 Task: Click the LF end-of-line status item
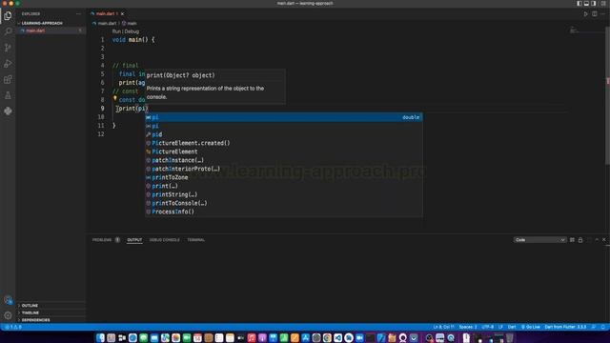pos(500,327)
